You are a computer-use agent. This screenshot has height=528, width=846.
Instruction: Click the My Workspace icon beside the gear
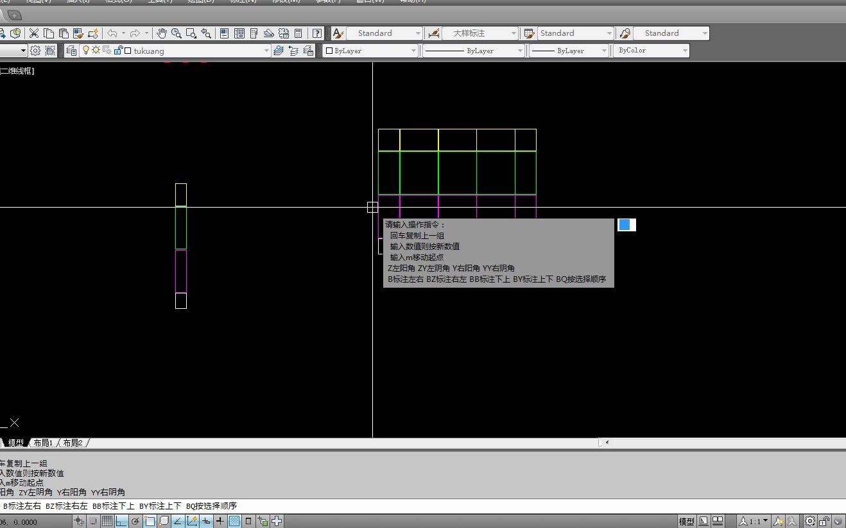[50, 51]
